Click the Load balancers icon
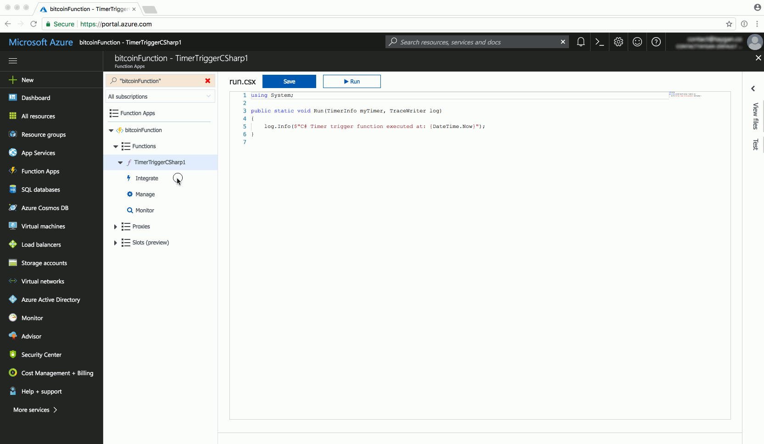The image size is (764, 444). point(13,244)
